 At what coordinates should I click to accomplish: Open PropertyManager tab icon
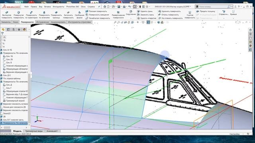coord(8,29)
